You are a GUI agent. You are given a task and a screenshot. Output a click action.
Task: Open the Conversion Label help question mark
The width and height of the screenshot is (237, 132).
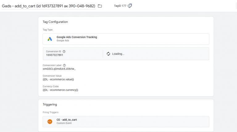pyautogui.click(x=64, y=65)
